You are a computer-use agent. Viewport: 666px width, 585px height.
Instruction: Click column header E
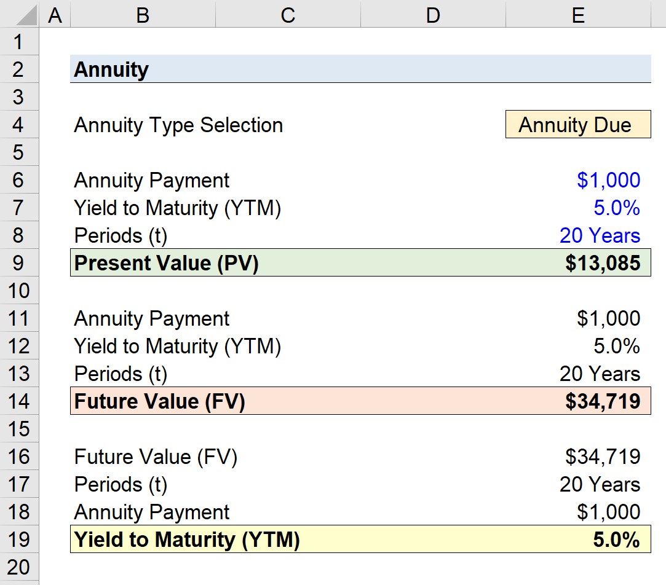click(x=577, y=15)
